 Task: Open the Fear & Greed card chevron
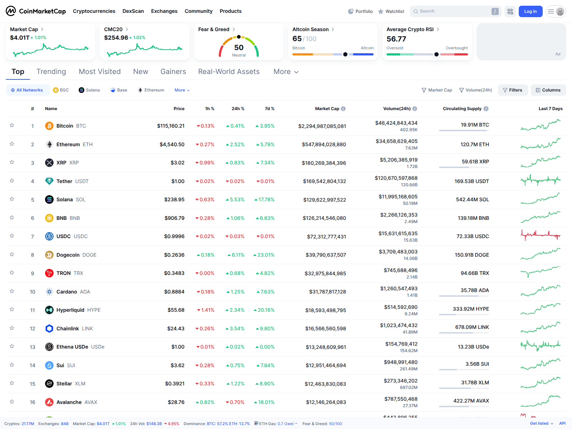pyautogui.click(x=234, y=29)
